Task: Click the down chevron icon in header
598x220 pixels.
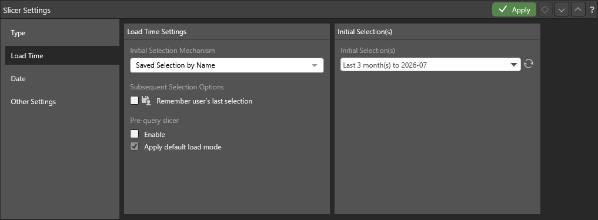Action: click(x=562, y=10)
